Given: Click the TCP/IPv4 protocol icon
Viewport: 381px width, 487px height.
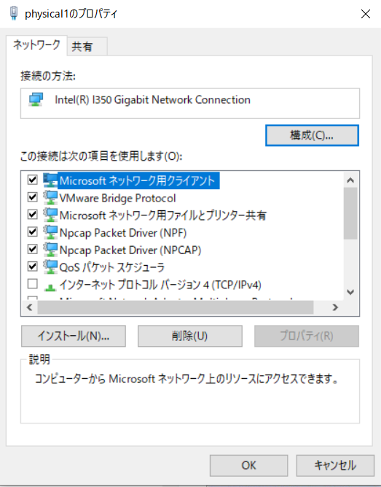Looking at the screenshot, I should point(50,287).
